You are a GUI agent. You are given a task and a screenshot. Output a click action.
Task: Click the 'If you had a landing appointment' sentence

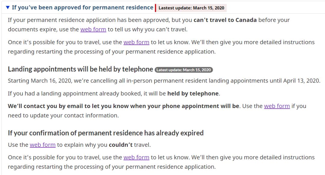pos(114,93)
